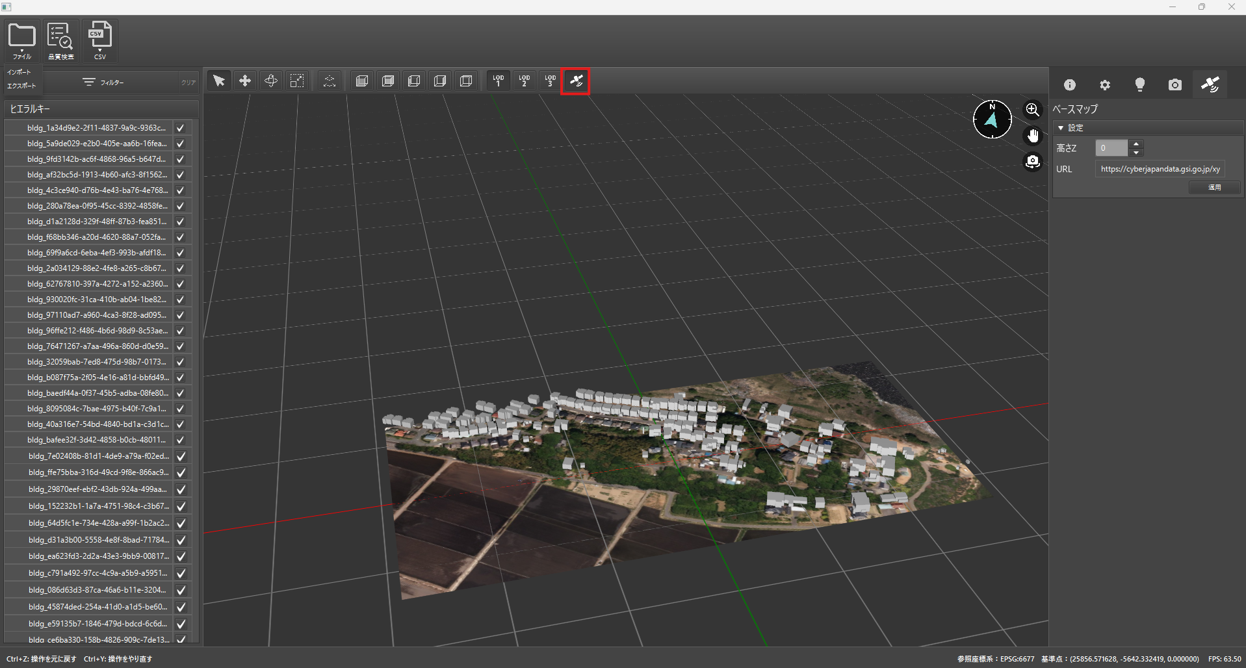The height and width of the screenshot is (668, 1246).
Task: Activate the move tool in toolbar
Action: (x=245, y=81)
